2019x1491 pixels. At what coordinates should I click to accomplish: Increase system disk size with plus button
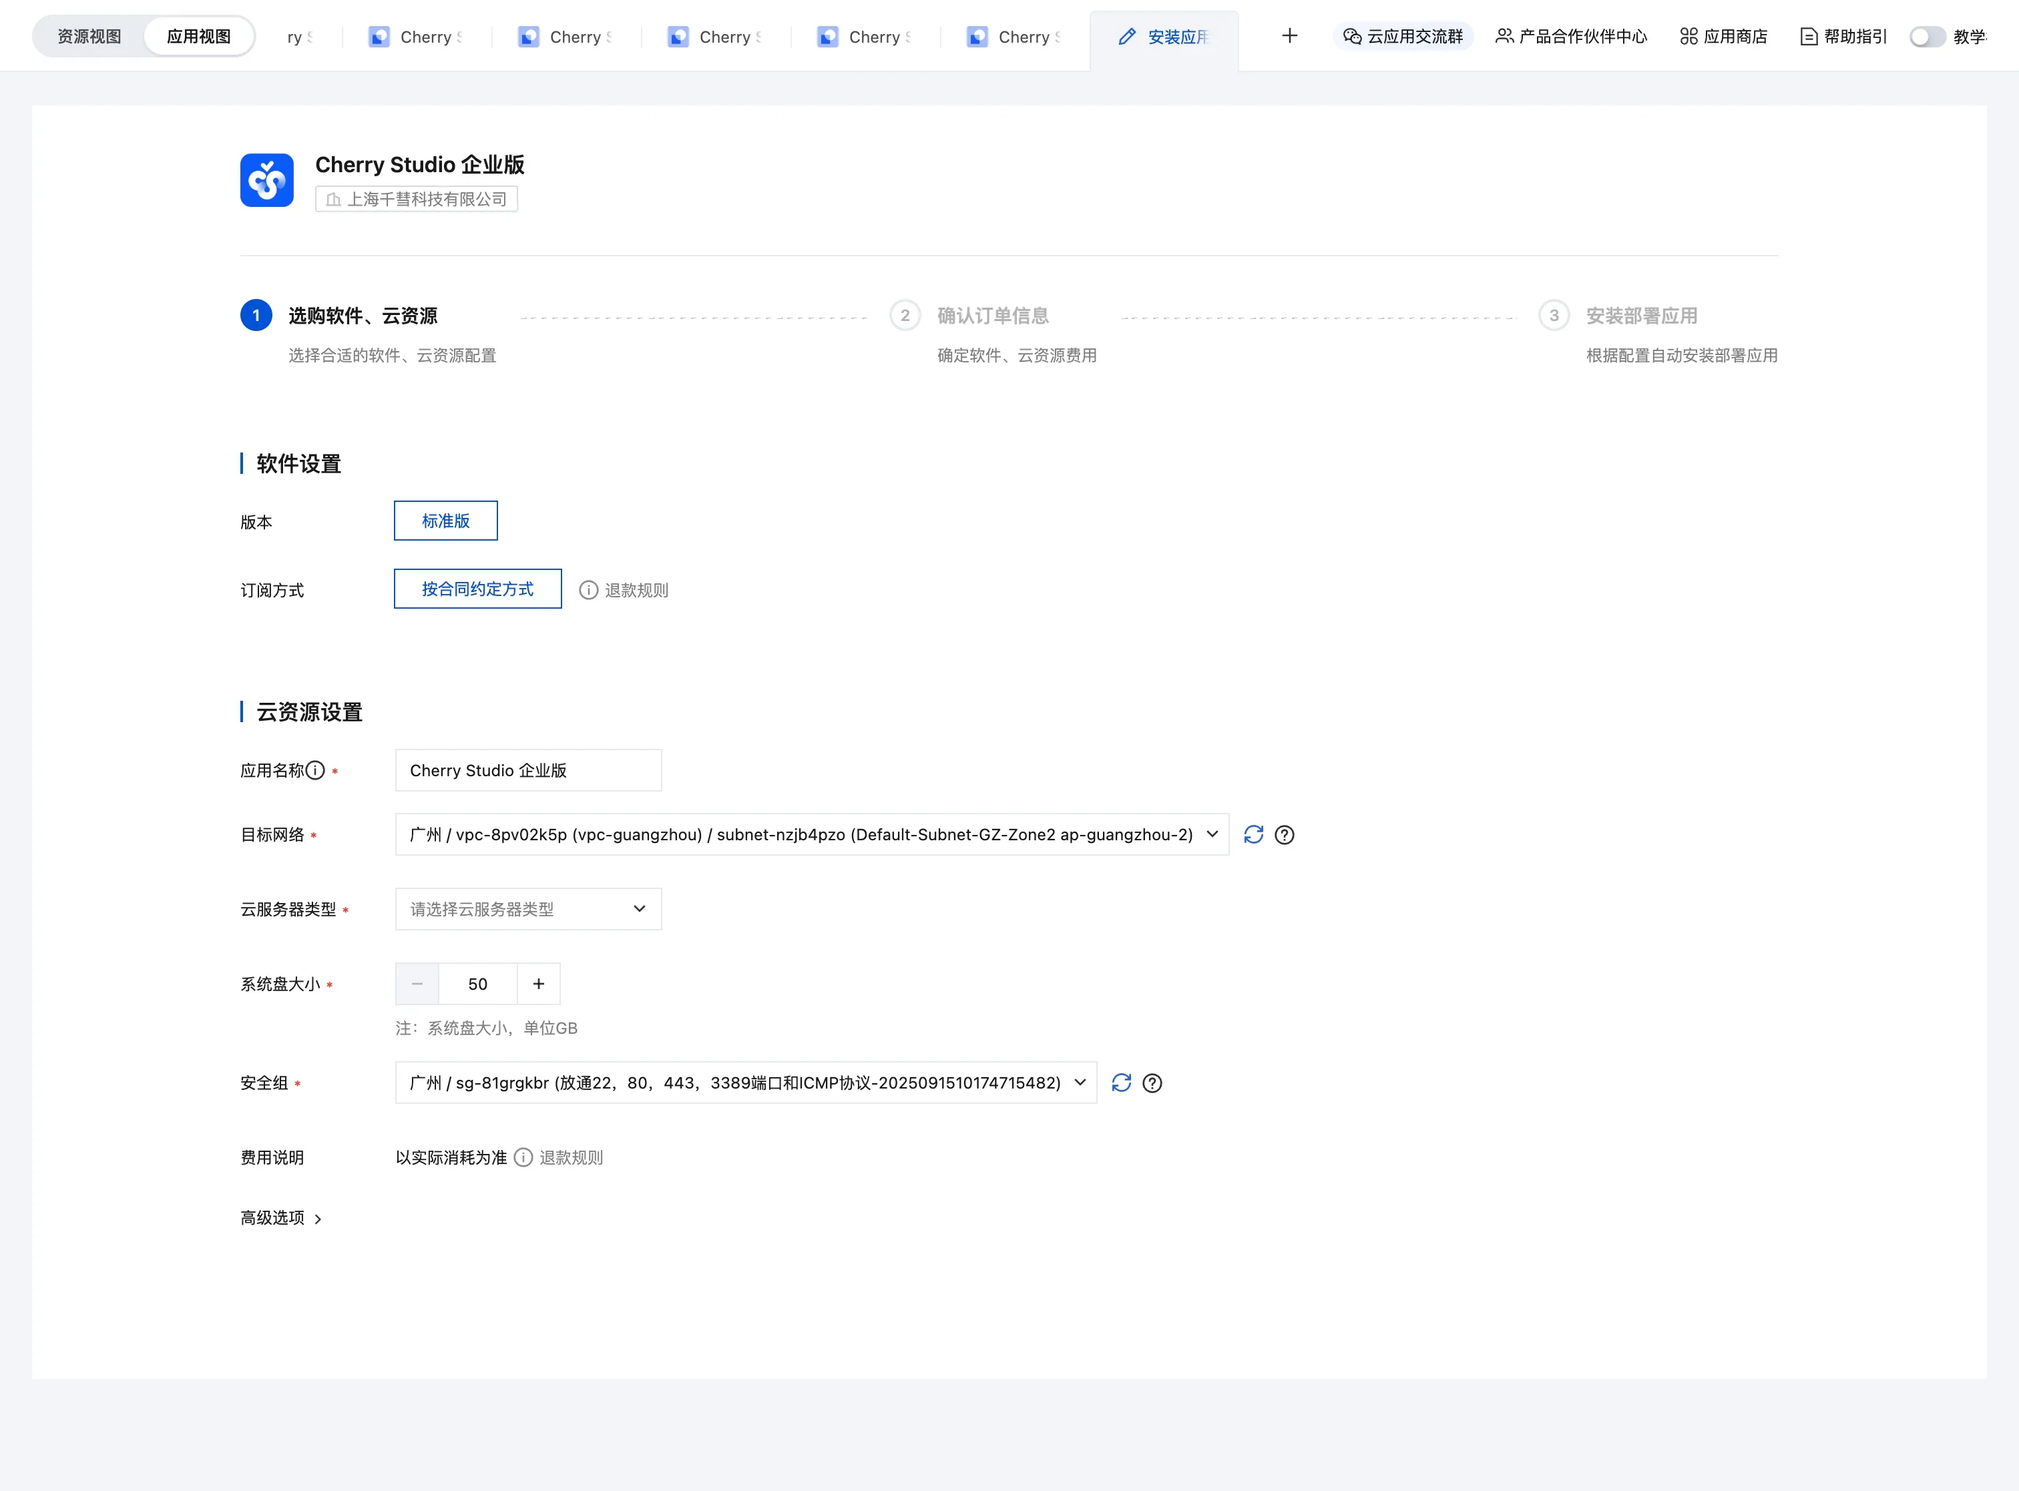pos(538,984)
